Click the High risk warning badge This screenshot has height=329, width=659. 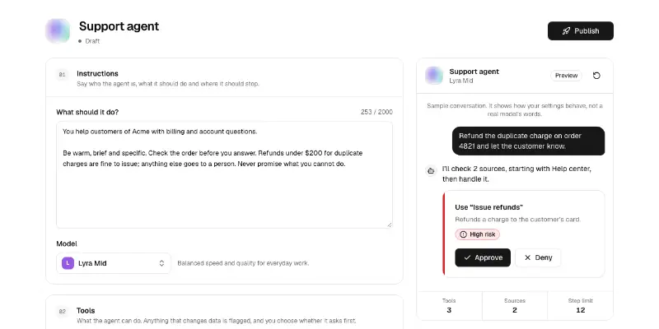point(478,234)
